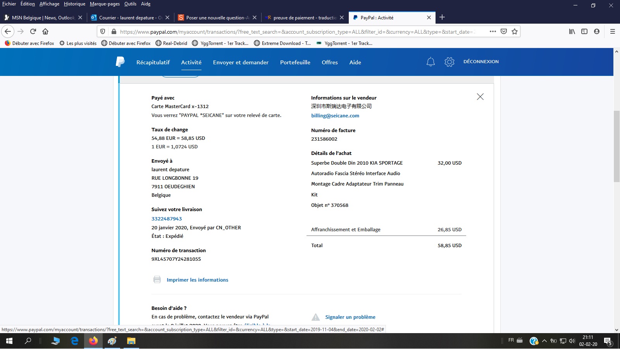This screenshot has width=620, height=349.
Task: Open the Affichage menu
Action: [x=49, y=4]
